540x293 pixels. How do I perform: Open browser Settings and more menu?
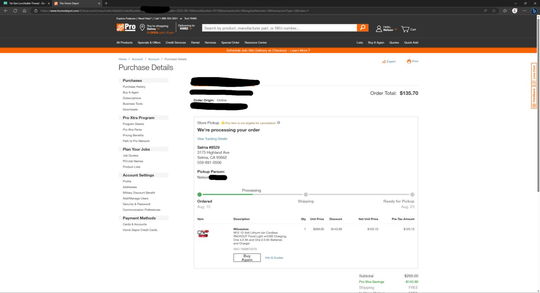[524, 11]
